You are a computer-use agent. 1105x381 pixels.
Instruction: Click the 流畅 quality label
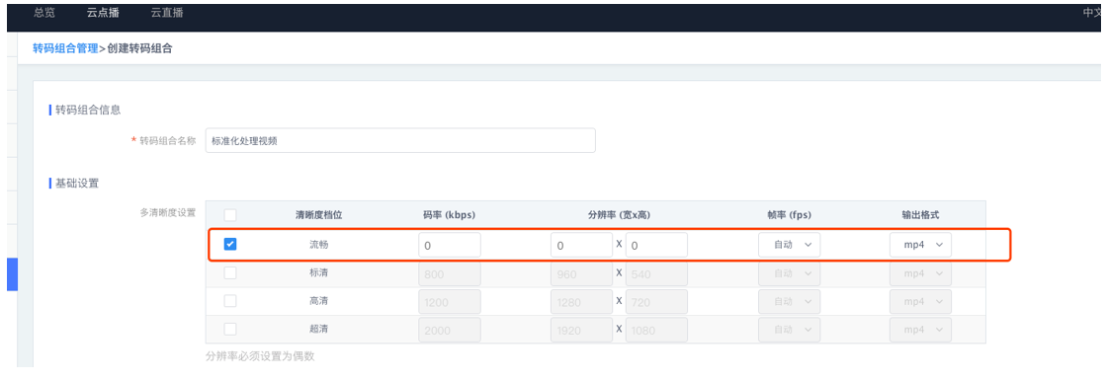pyautogui.click(x=318, y=245)
